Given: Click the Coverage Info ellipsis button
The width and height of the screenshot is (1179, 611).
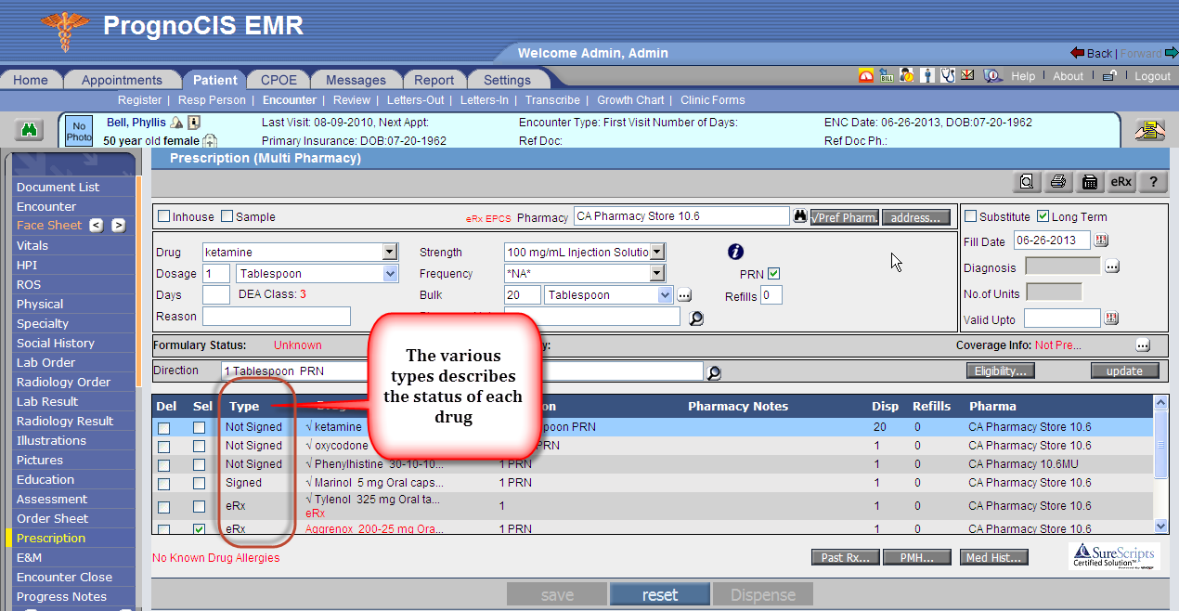Looking at the screenshot, I should 1143,345.
